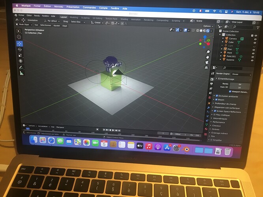This screenshot has height=197, width=263.
Task: Select the Rotate tool
Action: pyautogui.click(x=20, y=50)
